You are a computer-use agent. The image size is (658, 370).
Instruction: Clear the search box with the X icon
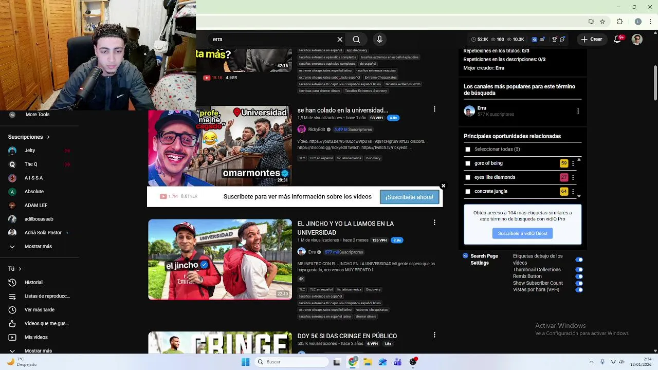coord(340,39)
